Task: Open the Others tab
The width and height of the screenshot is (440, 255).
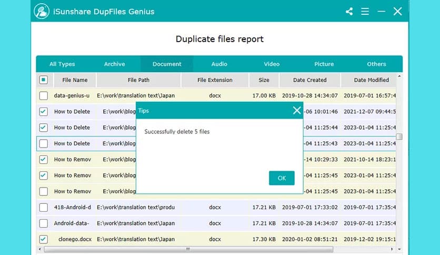Action: click(x=377, y=64)
